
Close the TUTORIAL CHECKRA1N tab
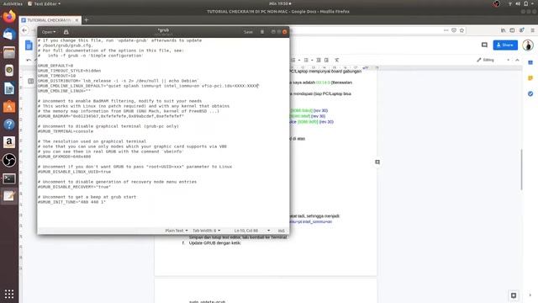coord(76,20)
